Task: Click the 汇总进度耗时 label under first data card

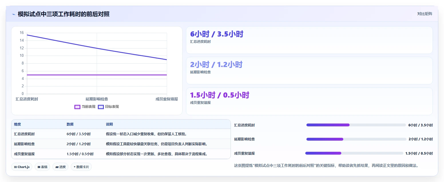Action: coord(200,42)
